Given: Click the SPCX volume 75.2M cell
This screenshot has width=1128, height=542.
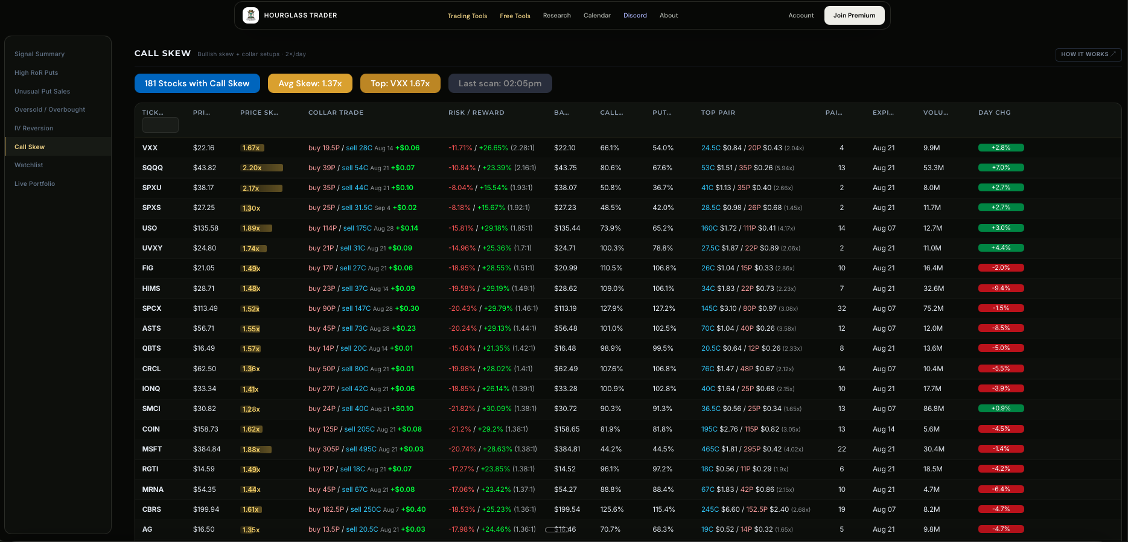Looking at the screenshot, I should pyautogui.click(x=933, y=308).
